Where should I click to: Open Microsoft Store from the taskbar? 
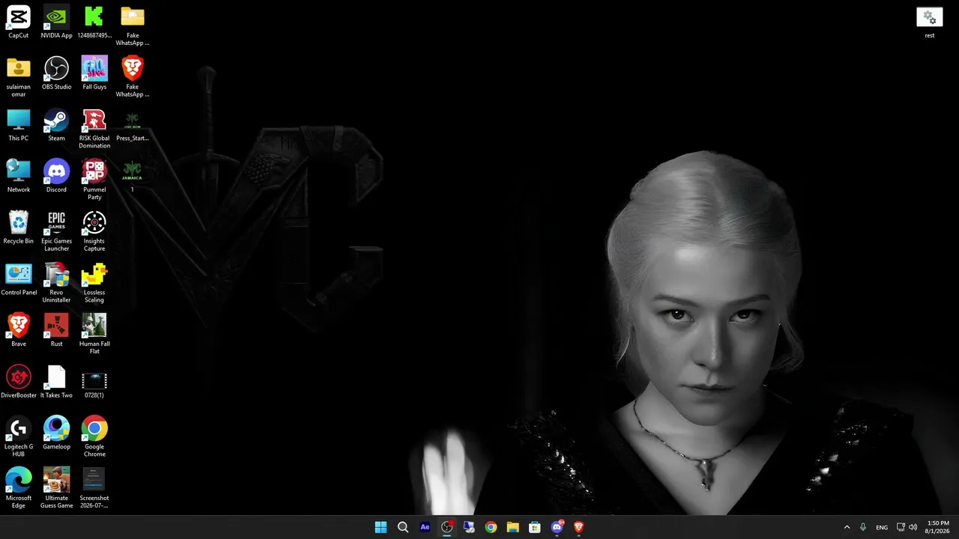535,527
